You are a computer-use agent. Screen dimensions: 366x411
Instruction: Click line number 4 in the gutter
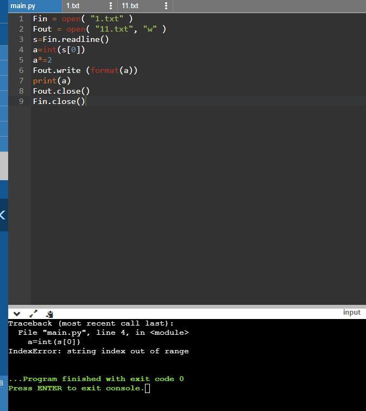(21, 50)
